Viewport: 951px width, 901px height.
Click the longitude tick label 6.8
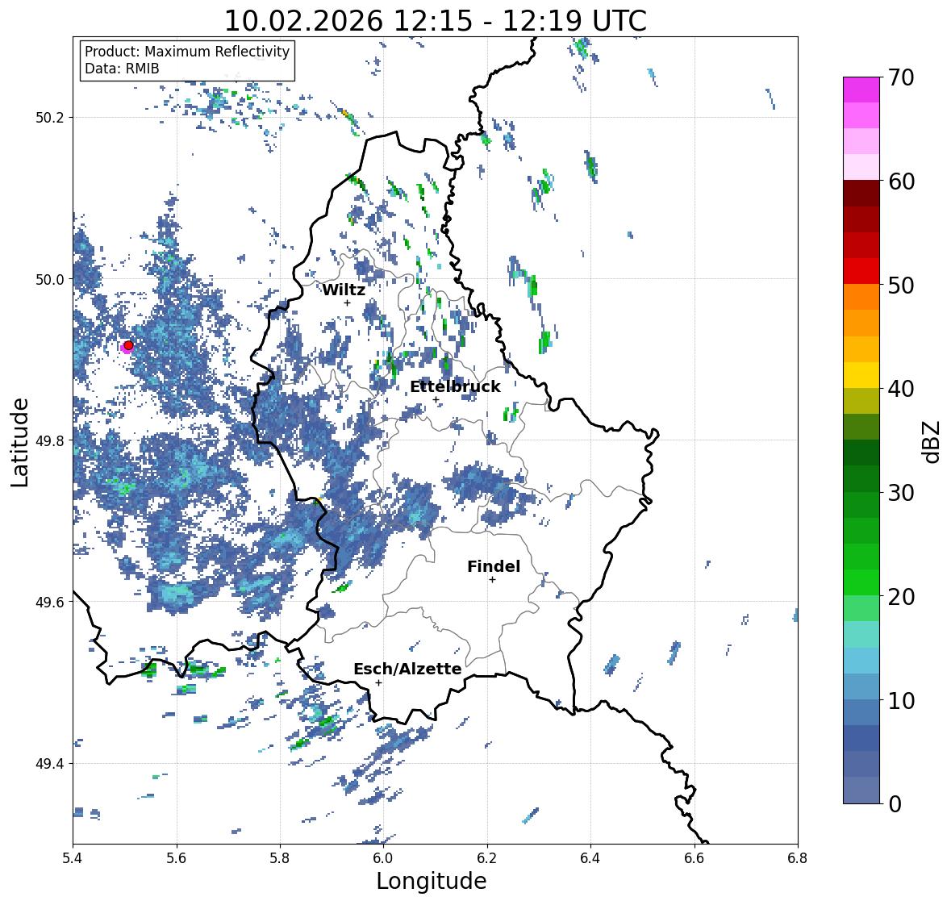[x=798, y=858]
